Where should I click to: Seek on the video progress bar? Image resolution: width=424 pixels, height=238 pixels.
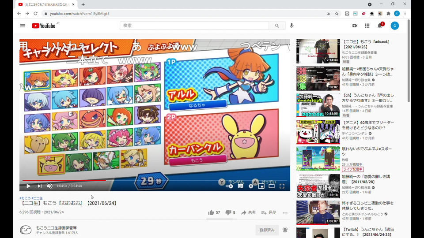(x=155, y=180)
